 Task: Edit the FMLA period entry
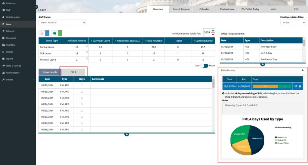pos(296,86)
